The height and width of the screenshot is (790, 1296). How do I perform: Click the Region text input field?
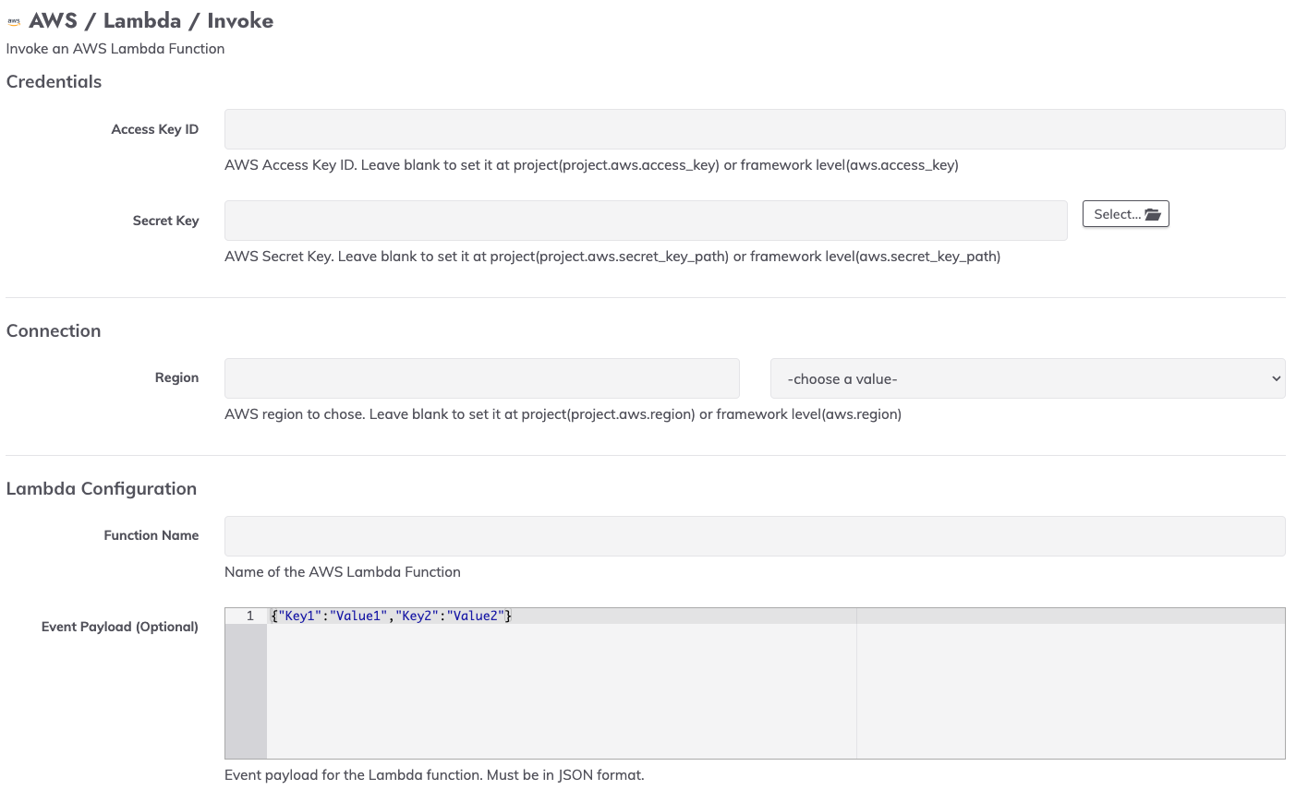482,378
